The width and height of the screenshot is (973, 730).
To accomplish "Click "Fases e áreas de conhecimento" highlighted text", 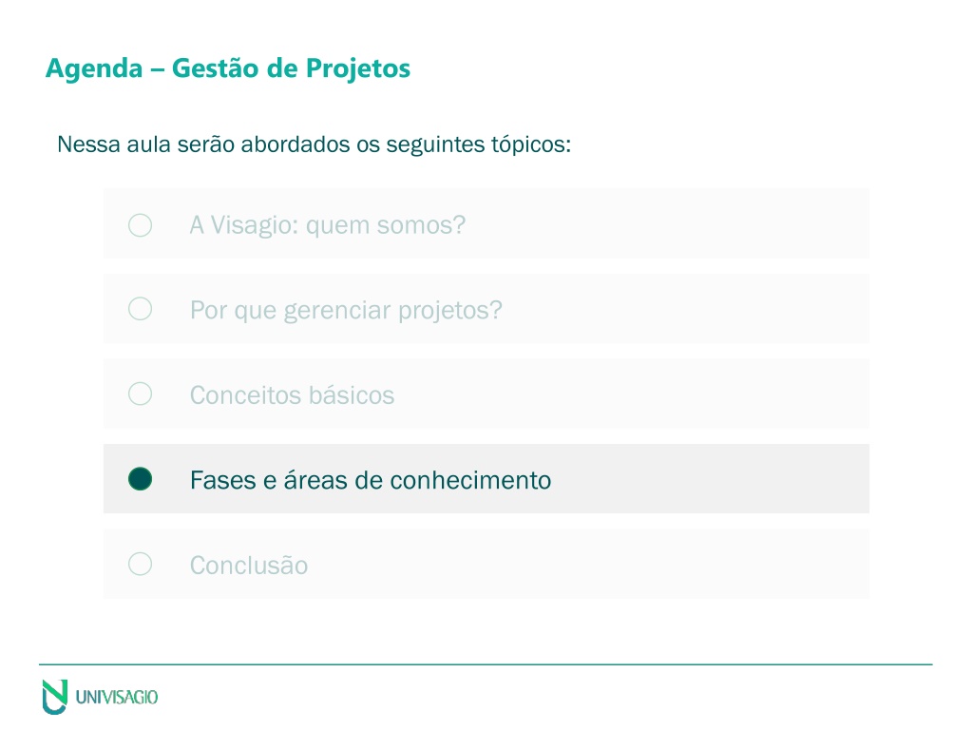I will 371,480.
